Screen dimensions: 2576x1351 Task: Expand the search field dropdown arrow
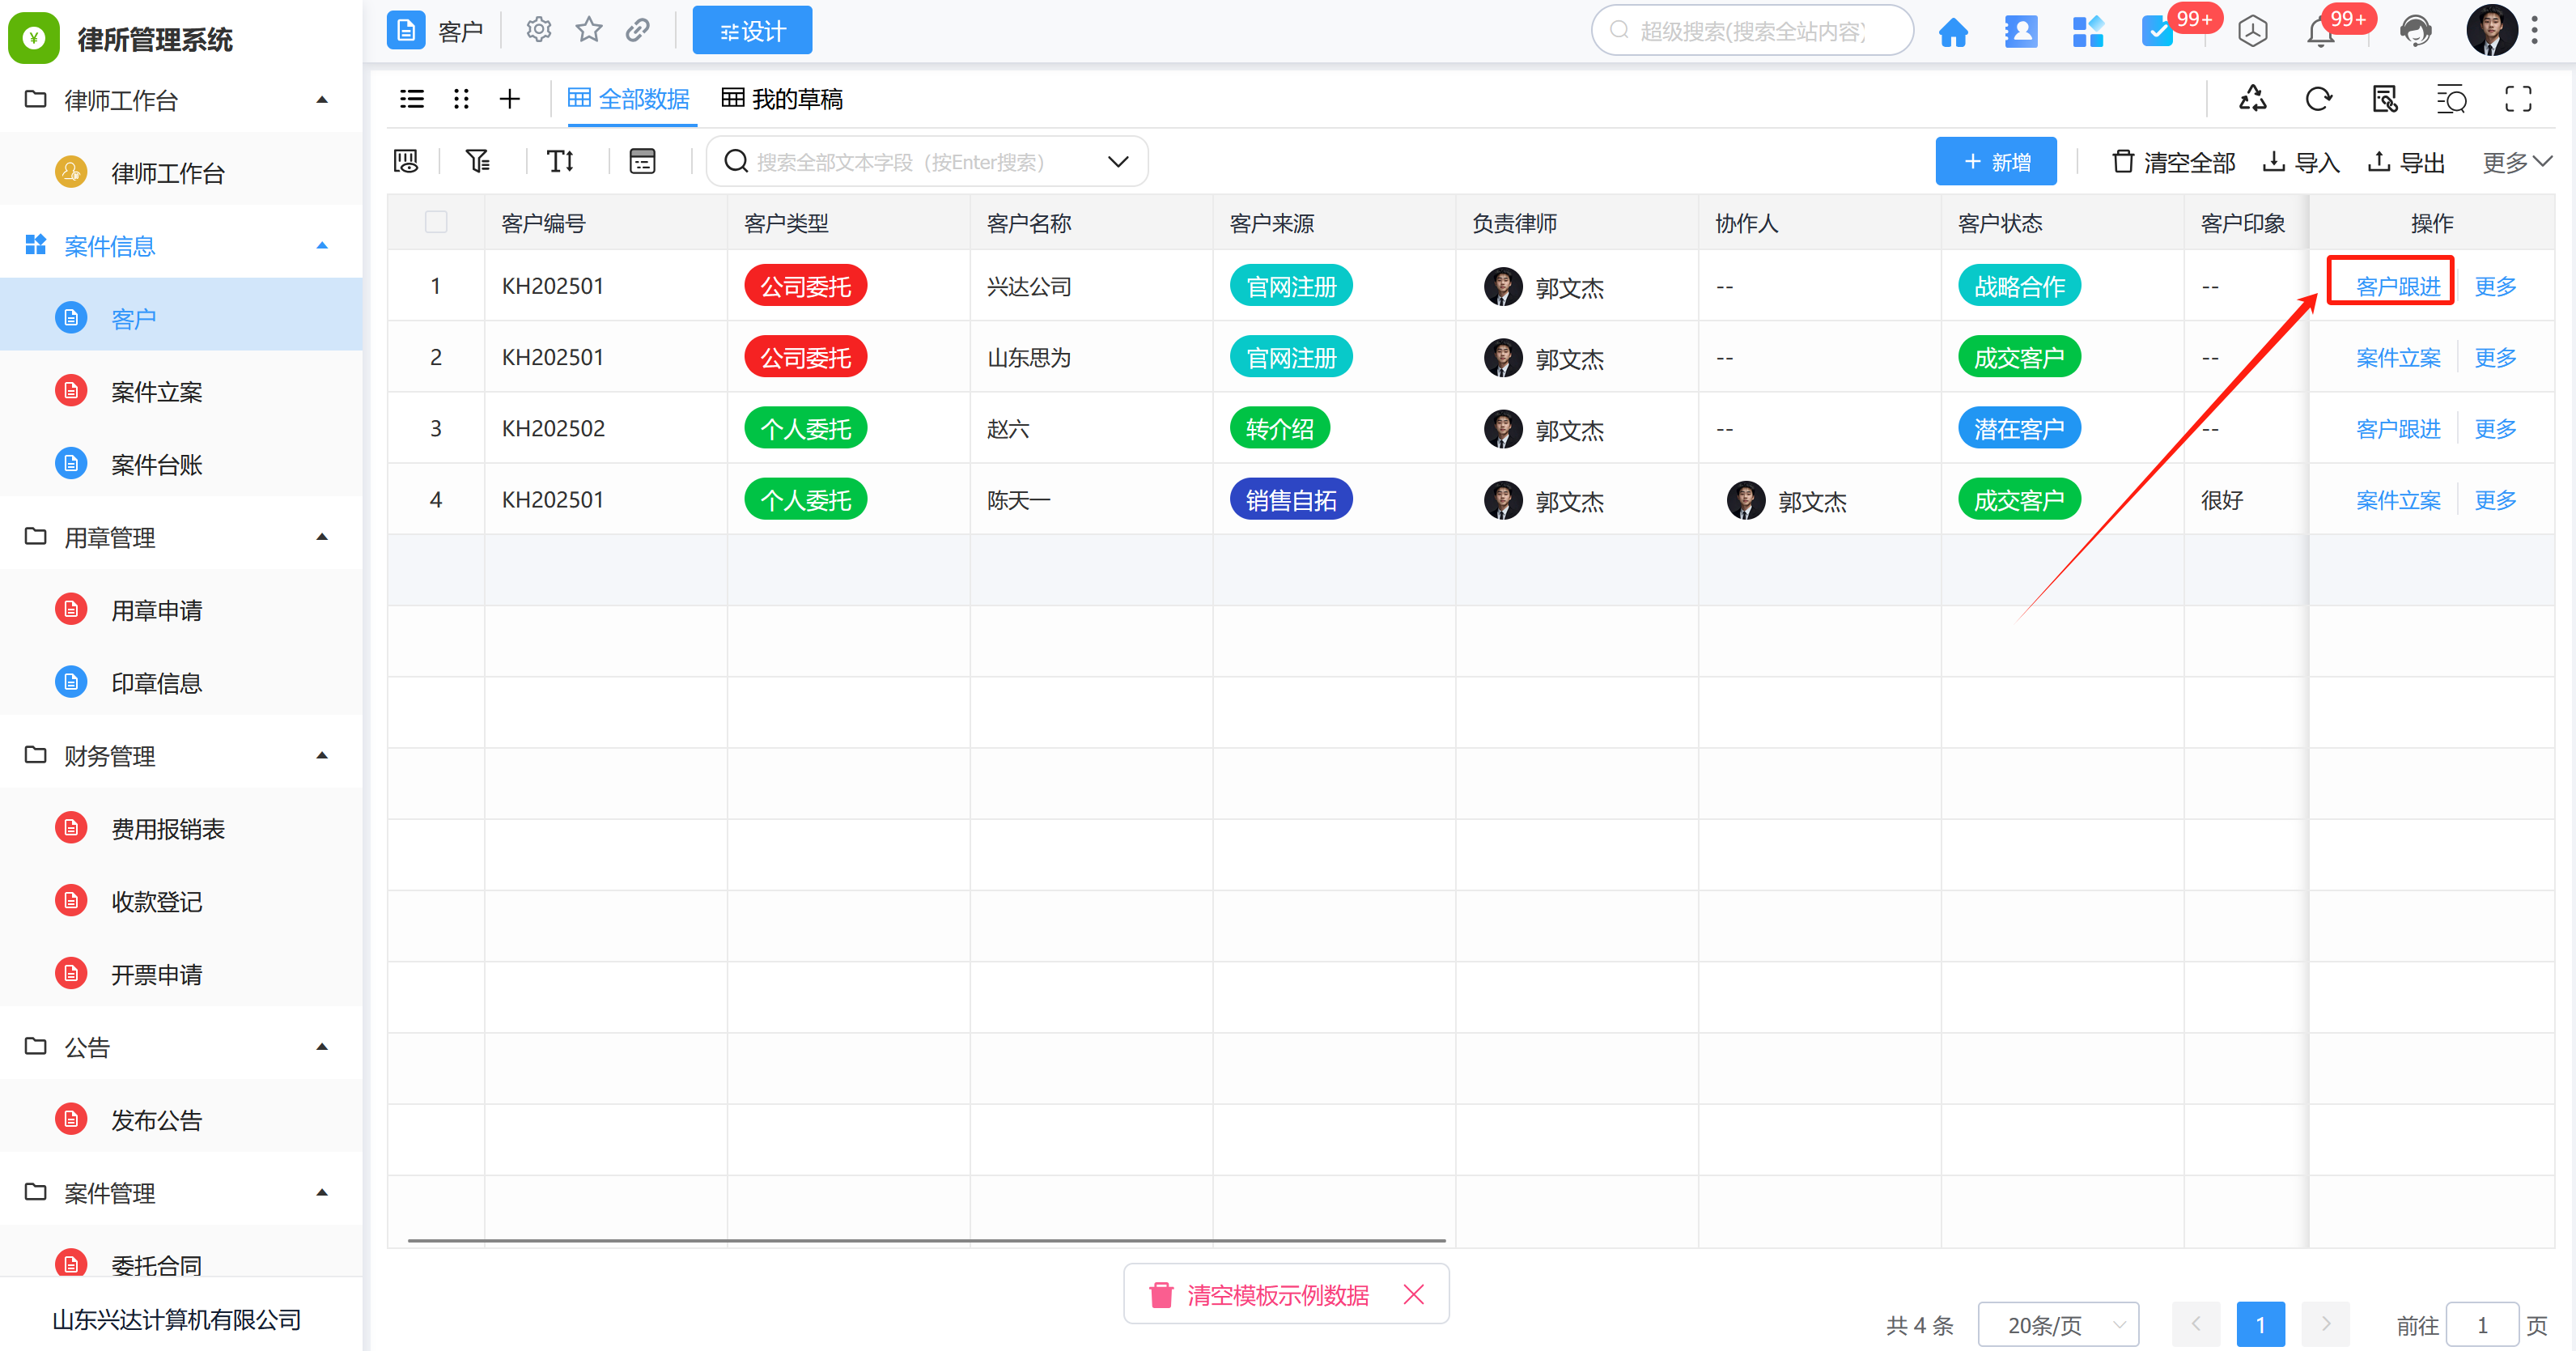tap(1118, 161)
